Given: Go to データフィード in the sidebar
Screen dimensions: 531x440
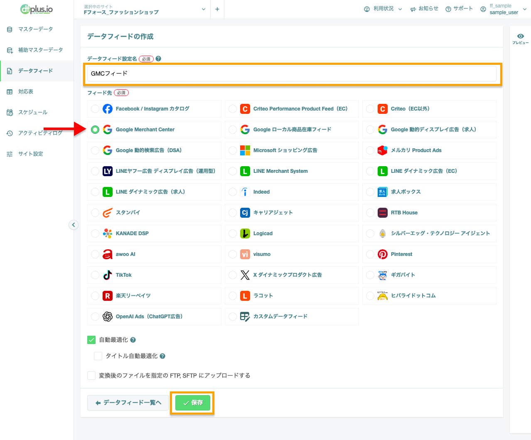Looking at the screenshot, I should tap(37, 71).
